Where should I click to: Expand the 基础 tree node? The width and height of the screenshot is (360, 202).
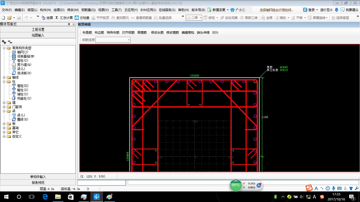tap(4, 128)
